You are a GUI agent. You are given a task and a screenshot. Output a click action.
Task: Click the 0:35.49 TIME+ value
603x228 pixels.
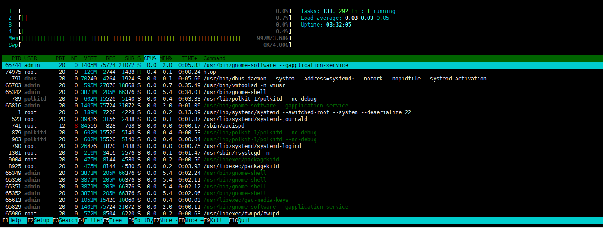pyautogui.click(x=190, y=85)
